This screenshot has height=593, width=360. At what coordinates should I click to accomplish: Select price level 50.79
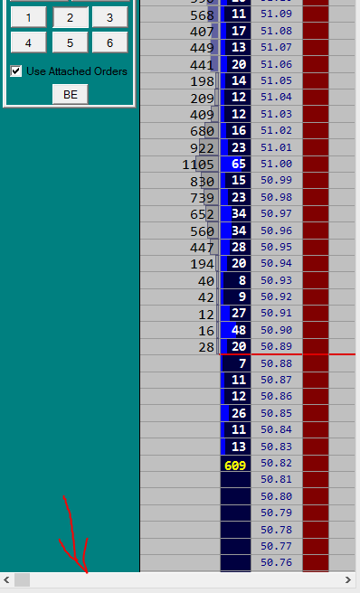(x=277, y=513)
